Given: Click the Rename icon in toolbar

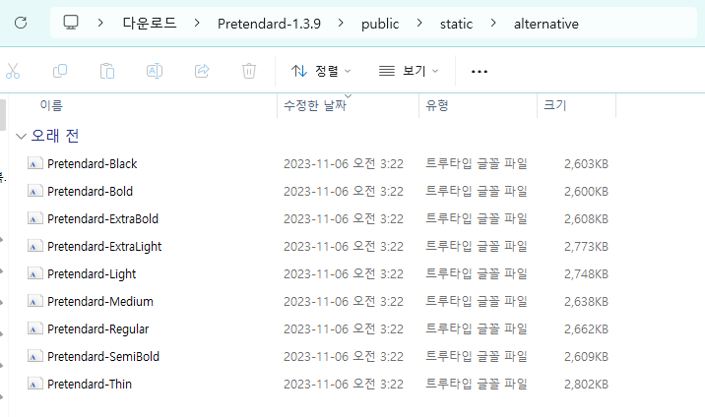Looking at the screenshot, I should [155, 71].
